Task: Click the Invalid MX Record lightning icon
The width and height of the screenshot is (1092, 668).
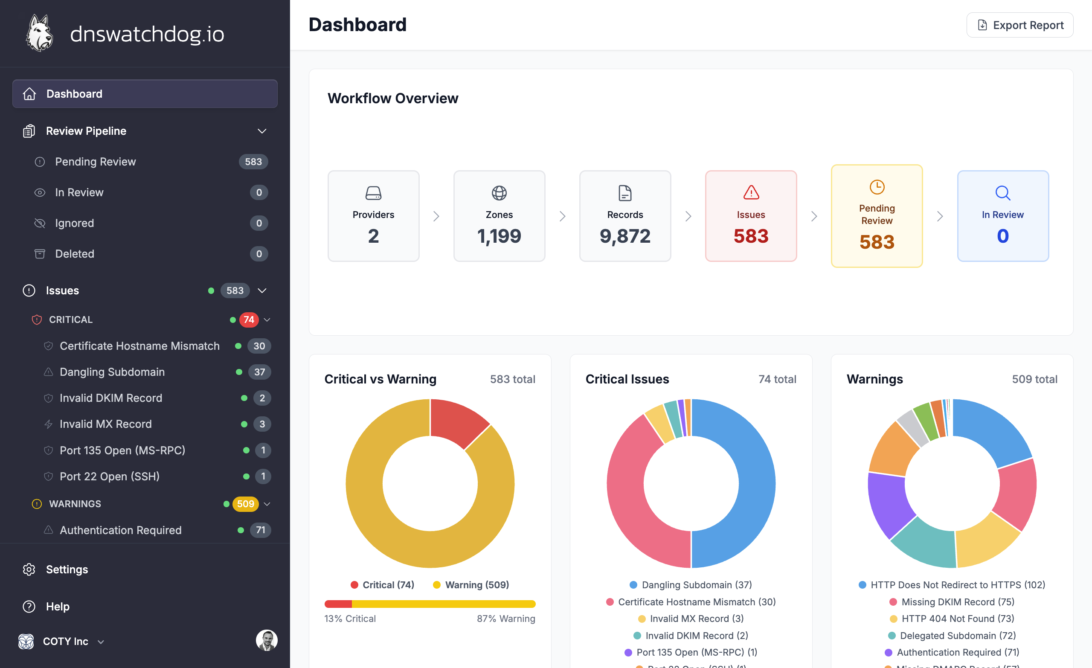Action: 49,424
